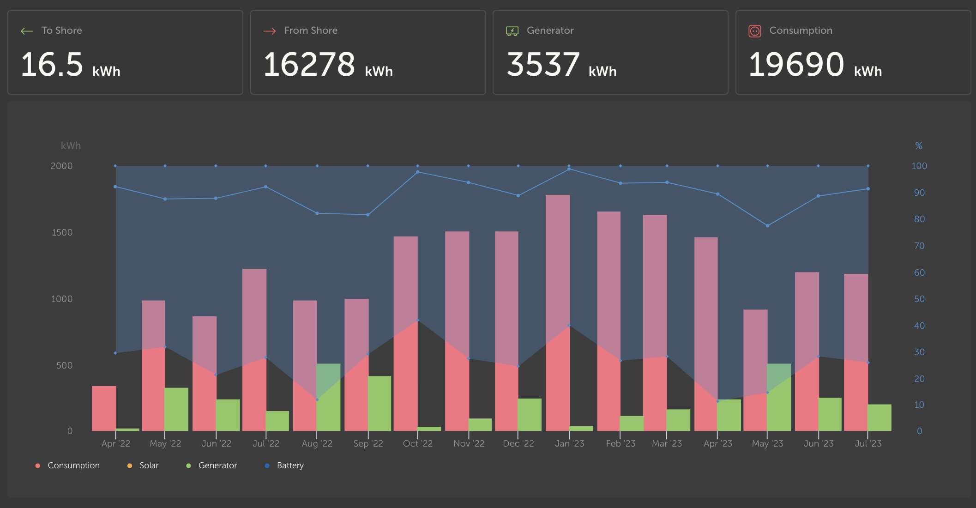976x508 pixels.
Task: Click the red Consumption legend dot
Action: (x=38, y=466)
